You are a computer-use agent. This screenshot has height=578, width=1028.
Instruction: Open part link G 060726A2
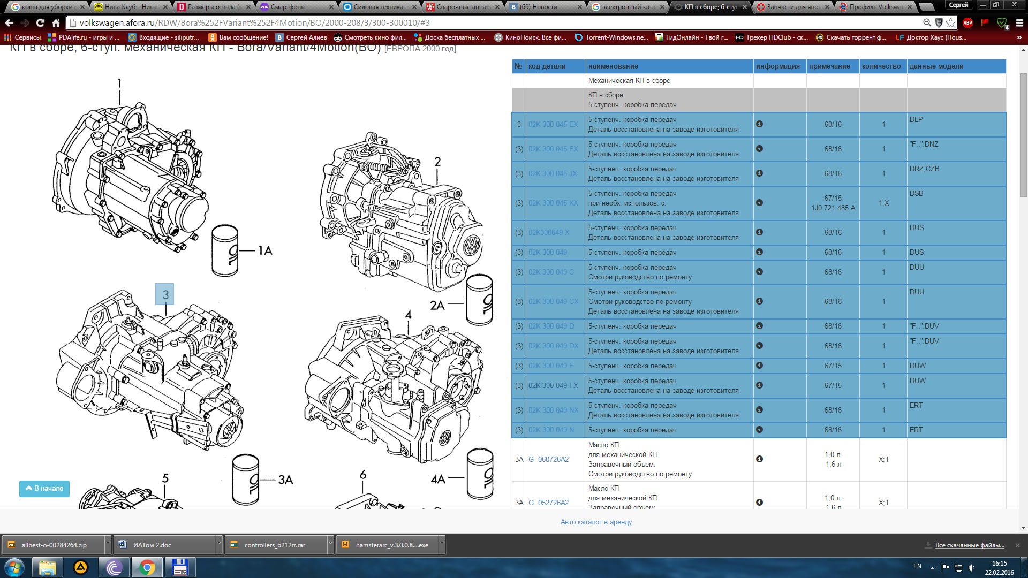548,459
